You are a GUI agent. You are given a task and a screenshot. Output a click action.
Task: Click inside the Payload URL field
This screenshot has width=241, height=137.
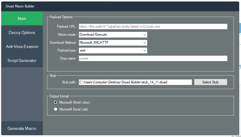pyautogui.click(x=153, y=27)
